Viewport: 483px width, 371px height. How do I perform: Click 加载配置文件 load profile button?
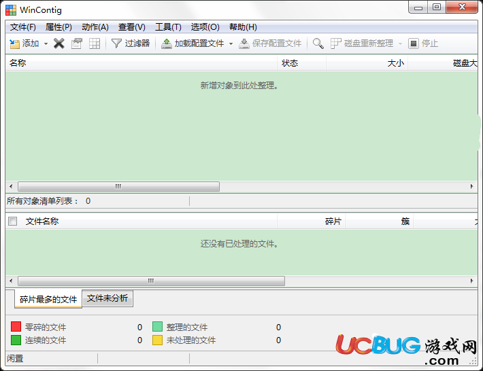[x=193, y=43]
